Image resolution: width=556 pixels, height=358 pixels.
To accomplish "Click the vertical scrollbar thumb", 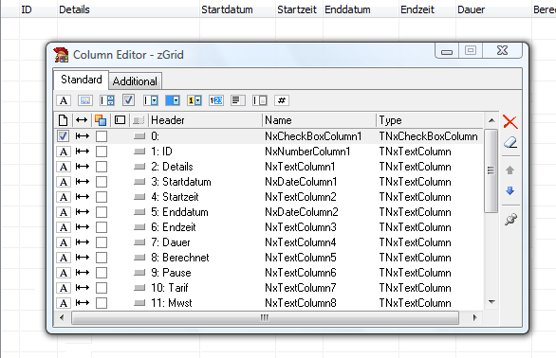I will pyautogui.click(x=491, y=170).
